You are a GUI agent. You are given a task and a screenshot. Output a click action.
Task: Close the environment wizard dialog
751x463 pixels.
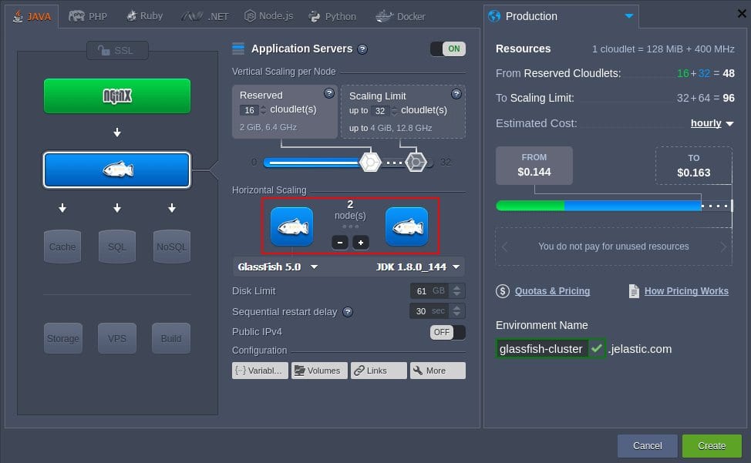[x=742, y=13]
